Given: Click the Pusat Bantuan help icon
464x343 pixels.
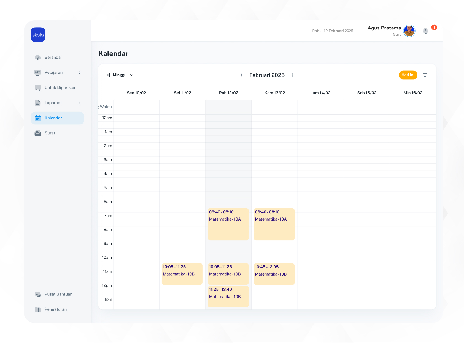Looking at the screenshot, I should 38,294.
